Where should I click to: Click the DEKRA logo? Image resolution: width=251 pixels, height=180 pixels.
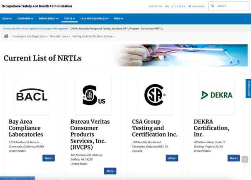(x=217, y=95)
